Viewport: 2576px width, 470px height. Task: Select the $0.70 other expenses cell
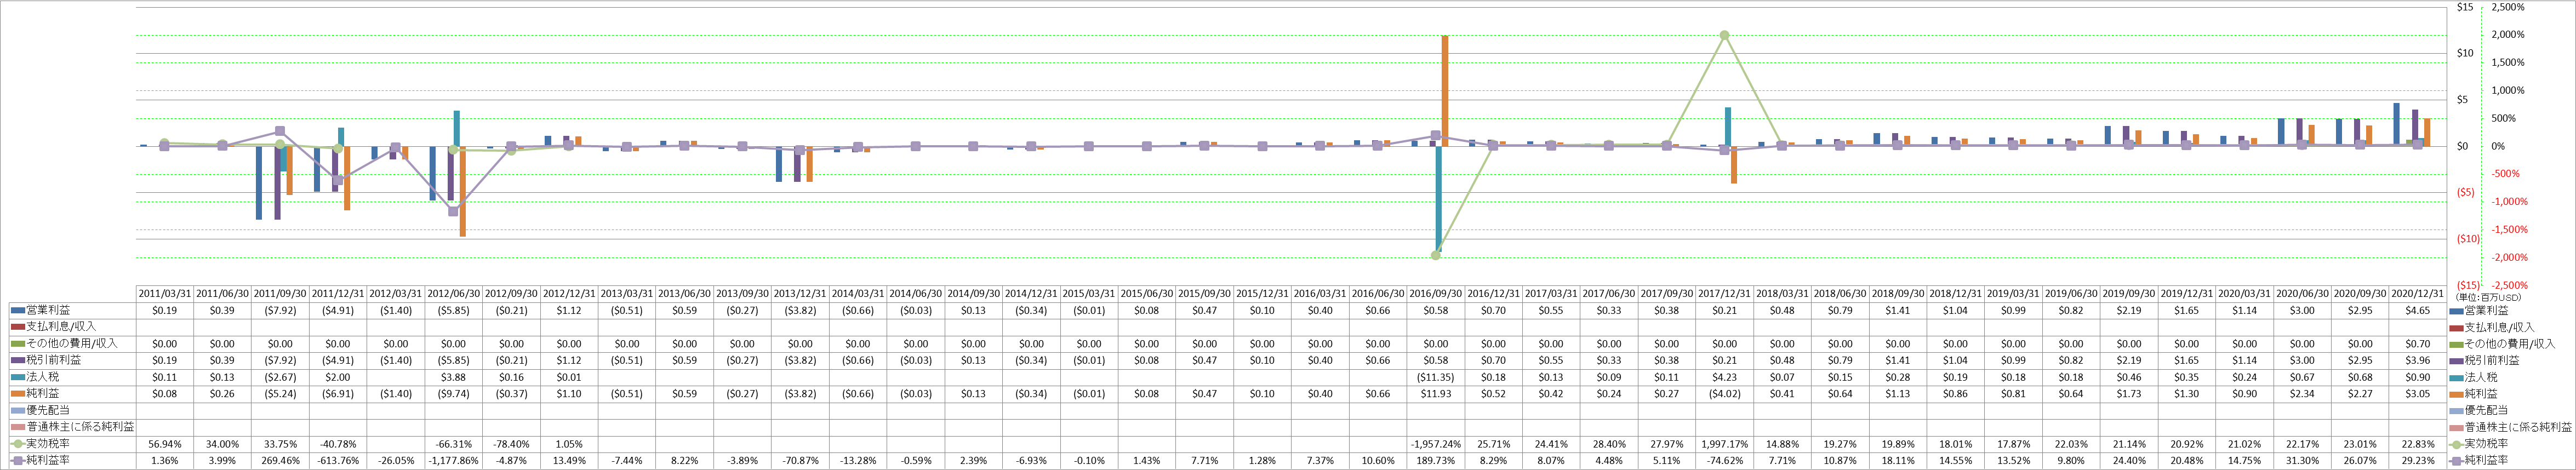[2418, 344]
